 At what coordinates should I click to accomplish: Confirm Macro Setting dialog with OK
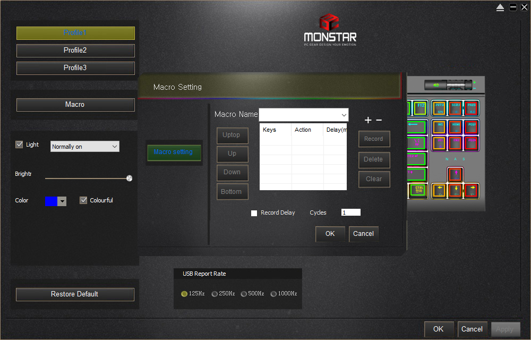coord(330,234)
